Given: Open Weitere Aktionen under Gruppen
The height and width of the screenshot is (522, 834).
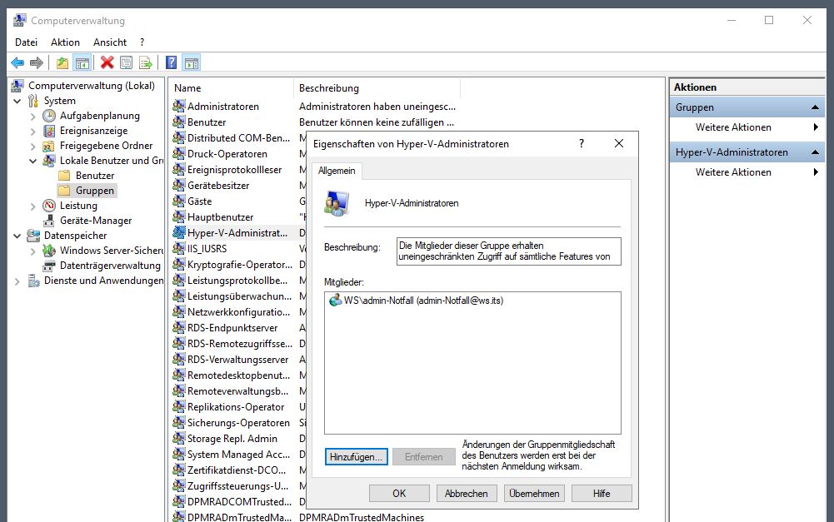Looking at the screenshot, I should [x=733, y=127].
